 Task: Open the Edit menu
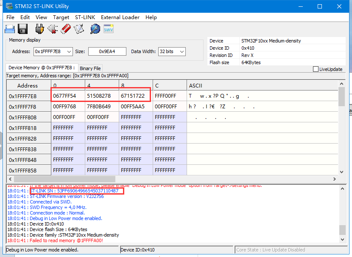point(25,17)
